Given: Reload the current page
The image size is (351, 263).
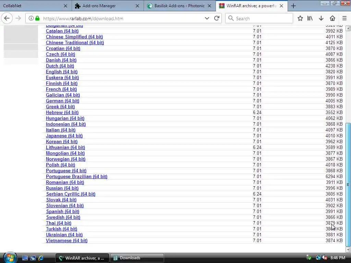Looking at the screenshot, I should (x=217, y=18).
